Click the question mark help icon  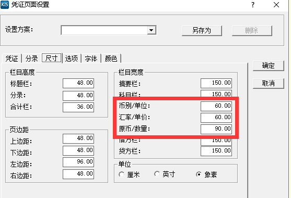(x=253, y=5)
